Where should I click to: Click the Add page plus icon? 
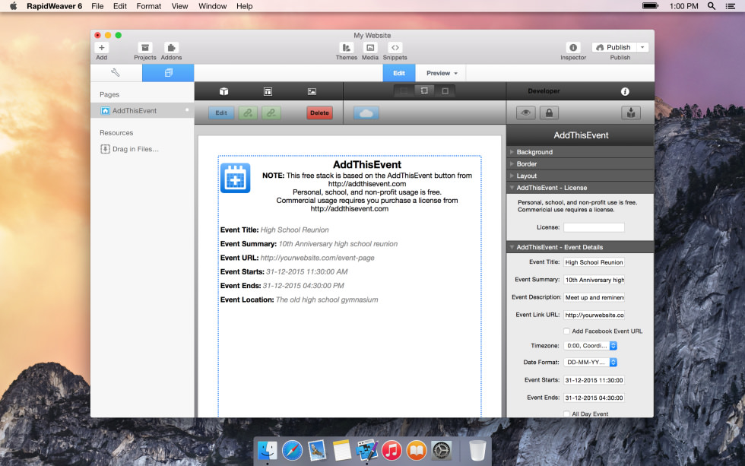pyautogui.click(x=101, y=47)
